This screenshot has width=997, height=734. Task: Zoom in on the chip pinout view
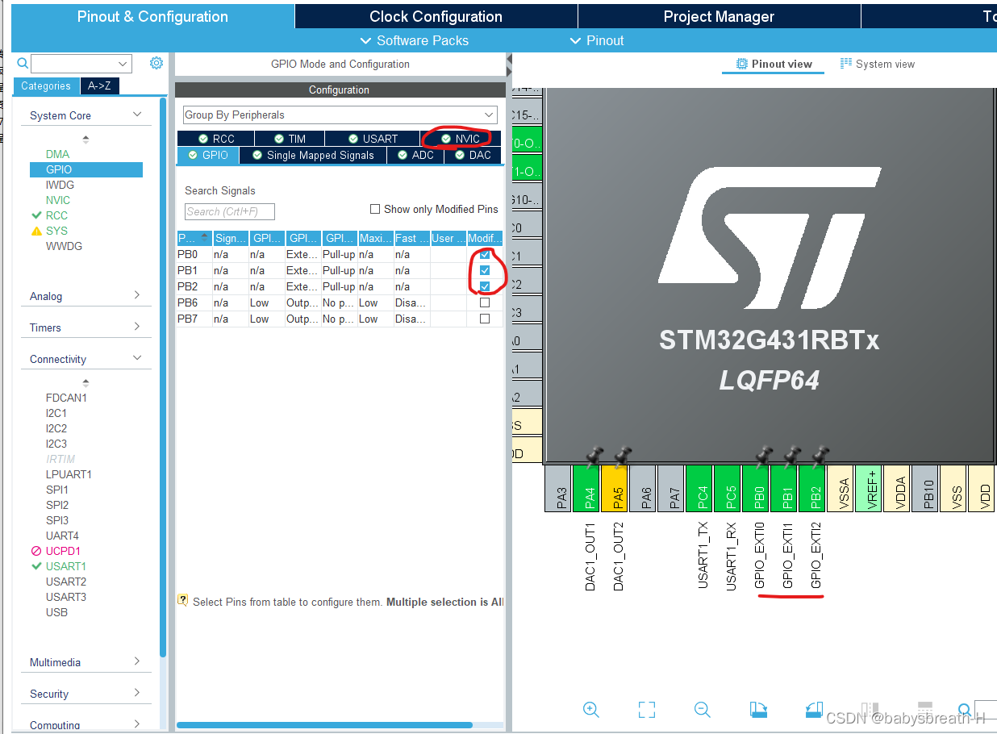pyautogui.click(x=590, y=710)
